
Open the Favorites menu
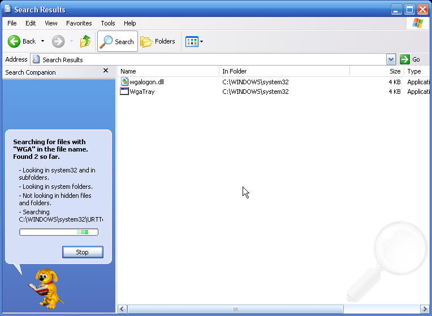tap(79, 23)
